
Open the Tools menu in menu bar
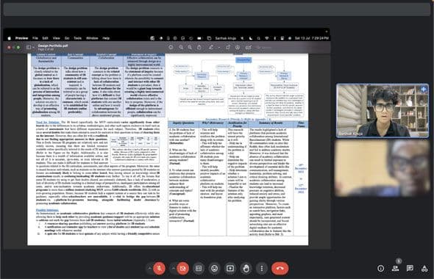tap(77, 38)
